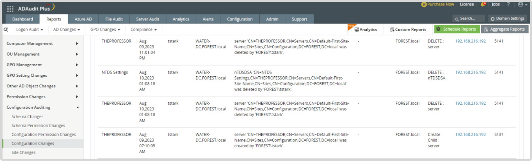532x161 pixels.
Task: Open Configuration Permission Changes report
Action: coord(44,135)
